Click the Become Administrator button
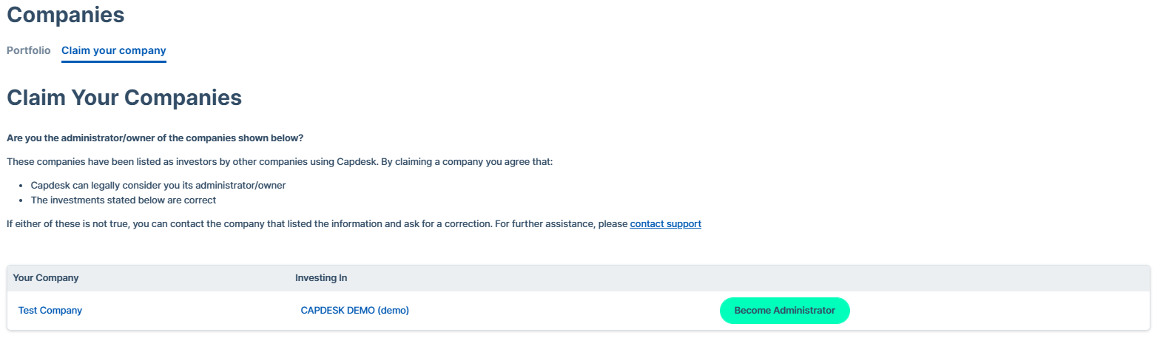 (784, 311)
